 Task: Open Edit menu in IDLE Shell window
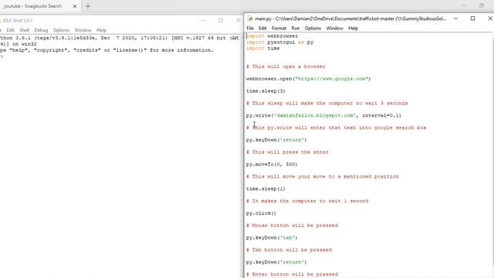[10, 30]
